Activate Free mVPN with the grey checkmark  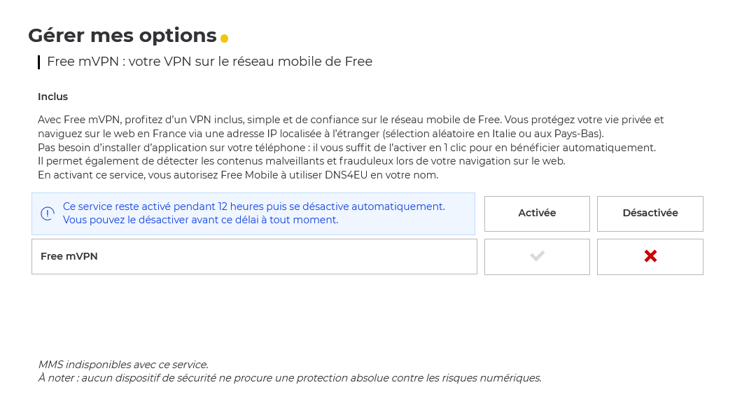click(537, 256)
